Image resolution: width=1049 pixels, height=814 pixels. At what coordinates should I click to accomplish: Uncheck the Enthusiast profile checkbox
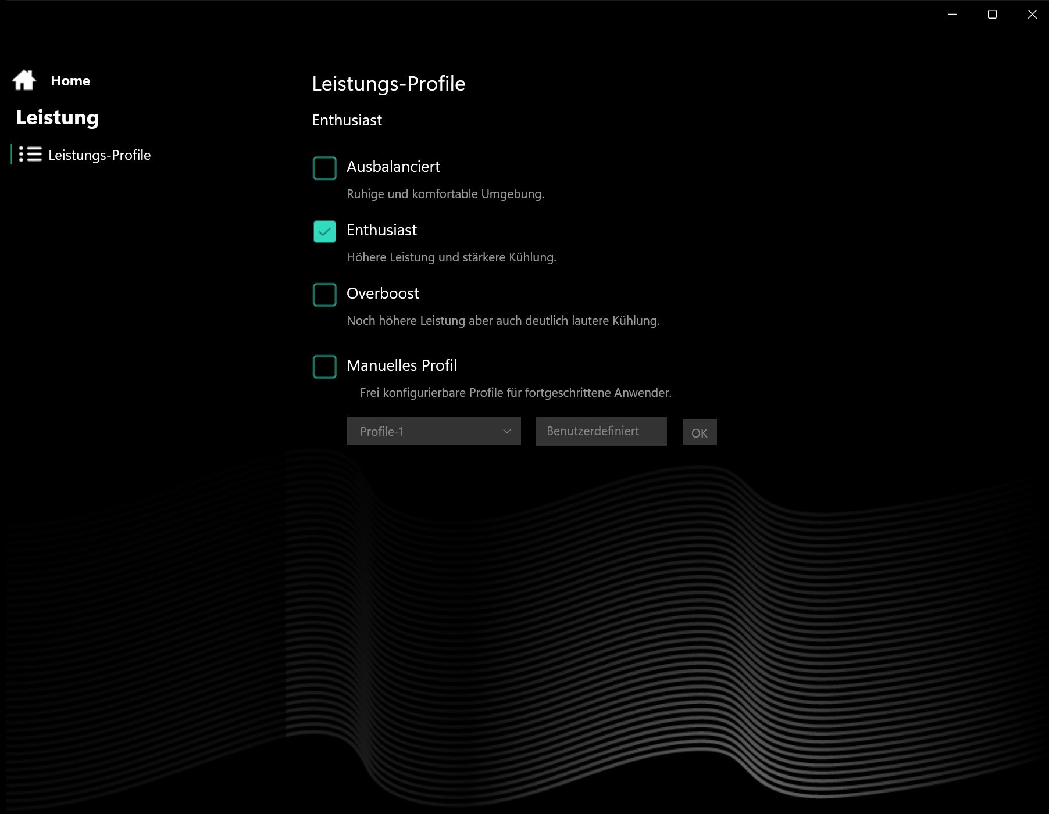(324, 231)
